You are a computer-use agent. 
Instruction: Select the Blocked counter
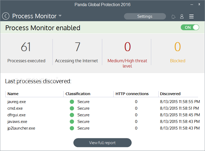(x=178, y=52)
